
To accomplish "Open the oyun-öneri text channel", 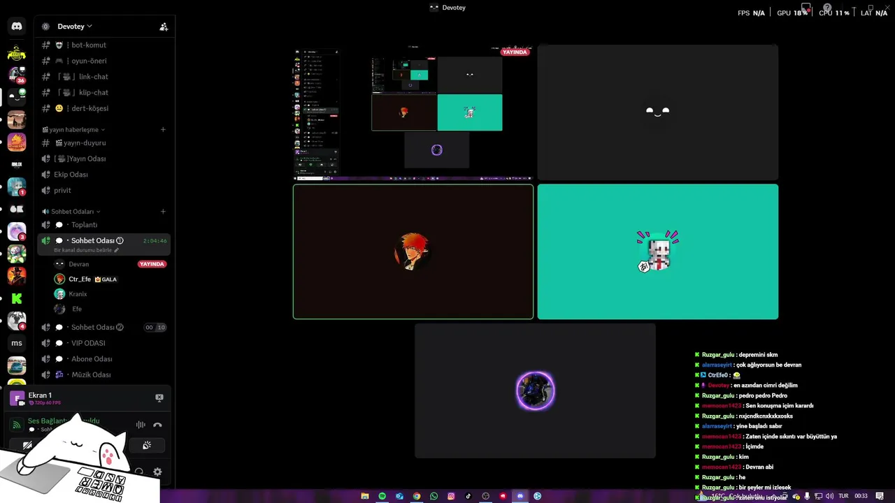I will tap(104, 61).
